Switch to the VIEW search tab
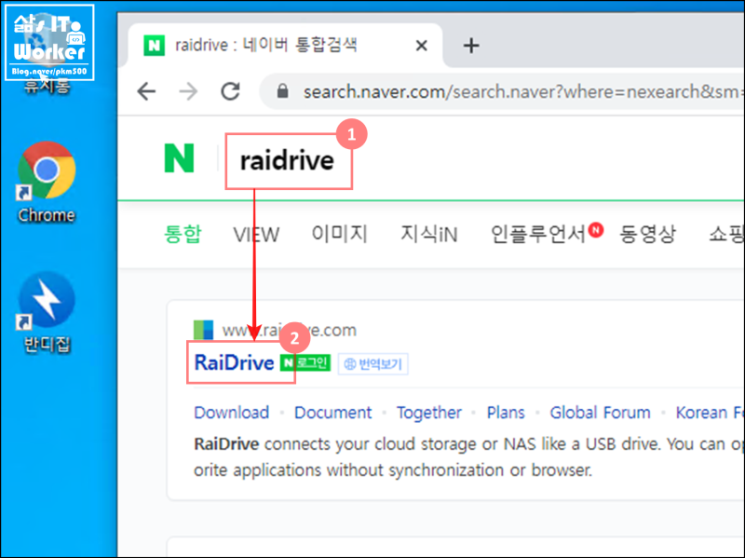The width and height of the screenshot is (745, 558). [256, 235]
